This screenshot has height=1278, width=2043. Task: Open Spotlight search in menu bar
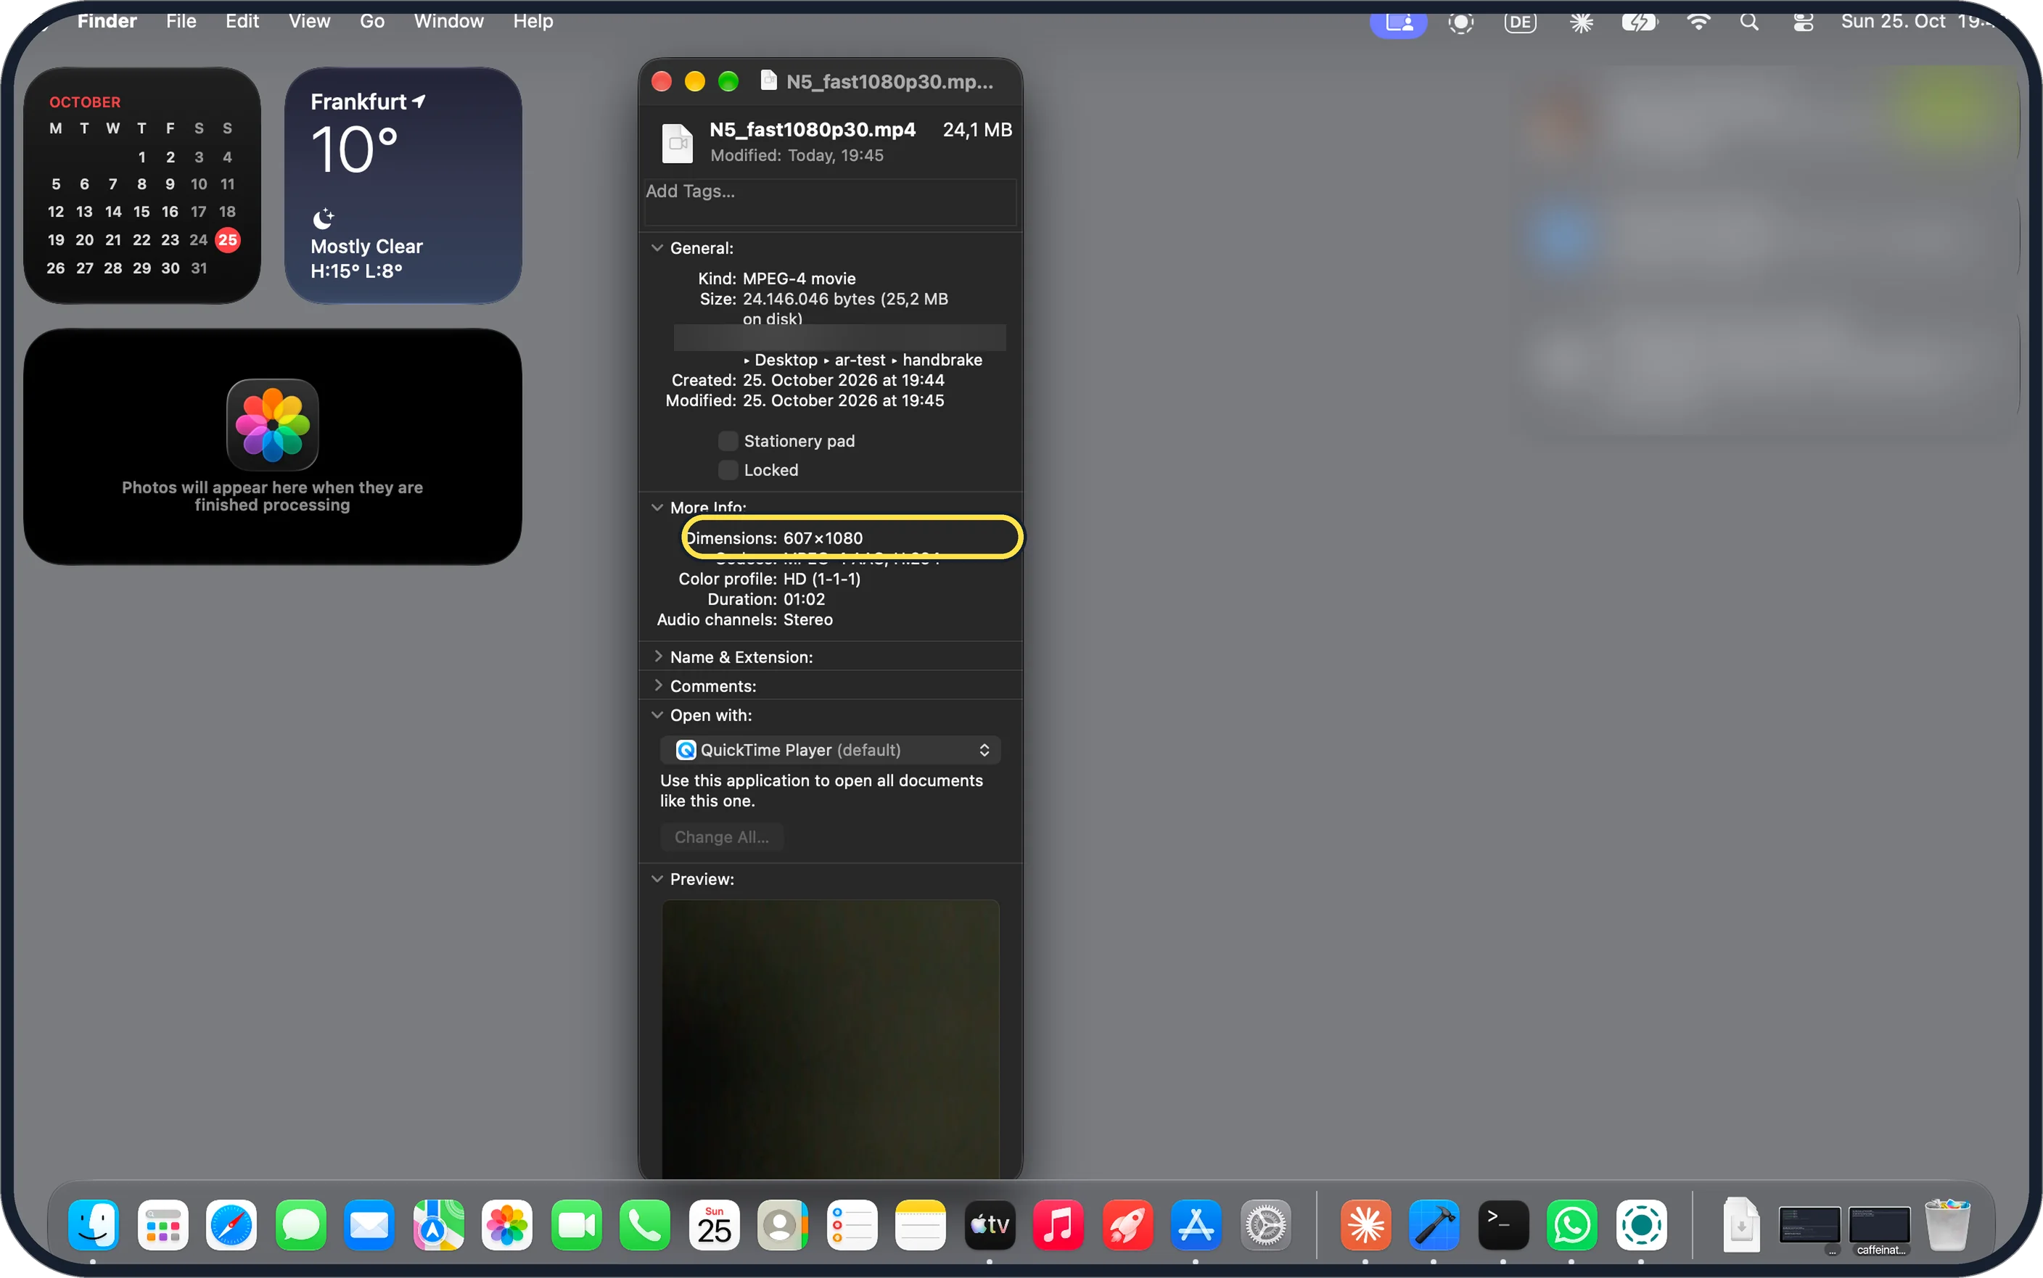pyautogui.click(x=1749, y=22)
